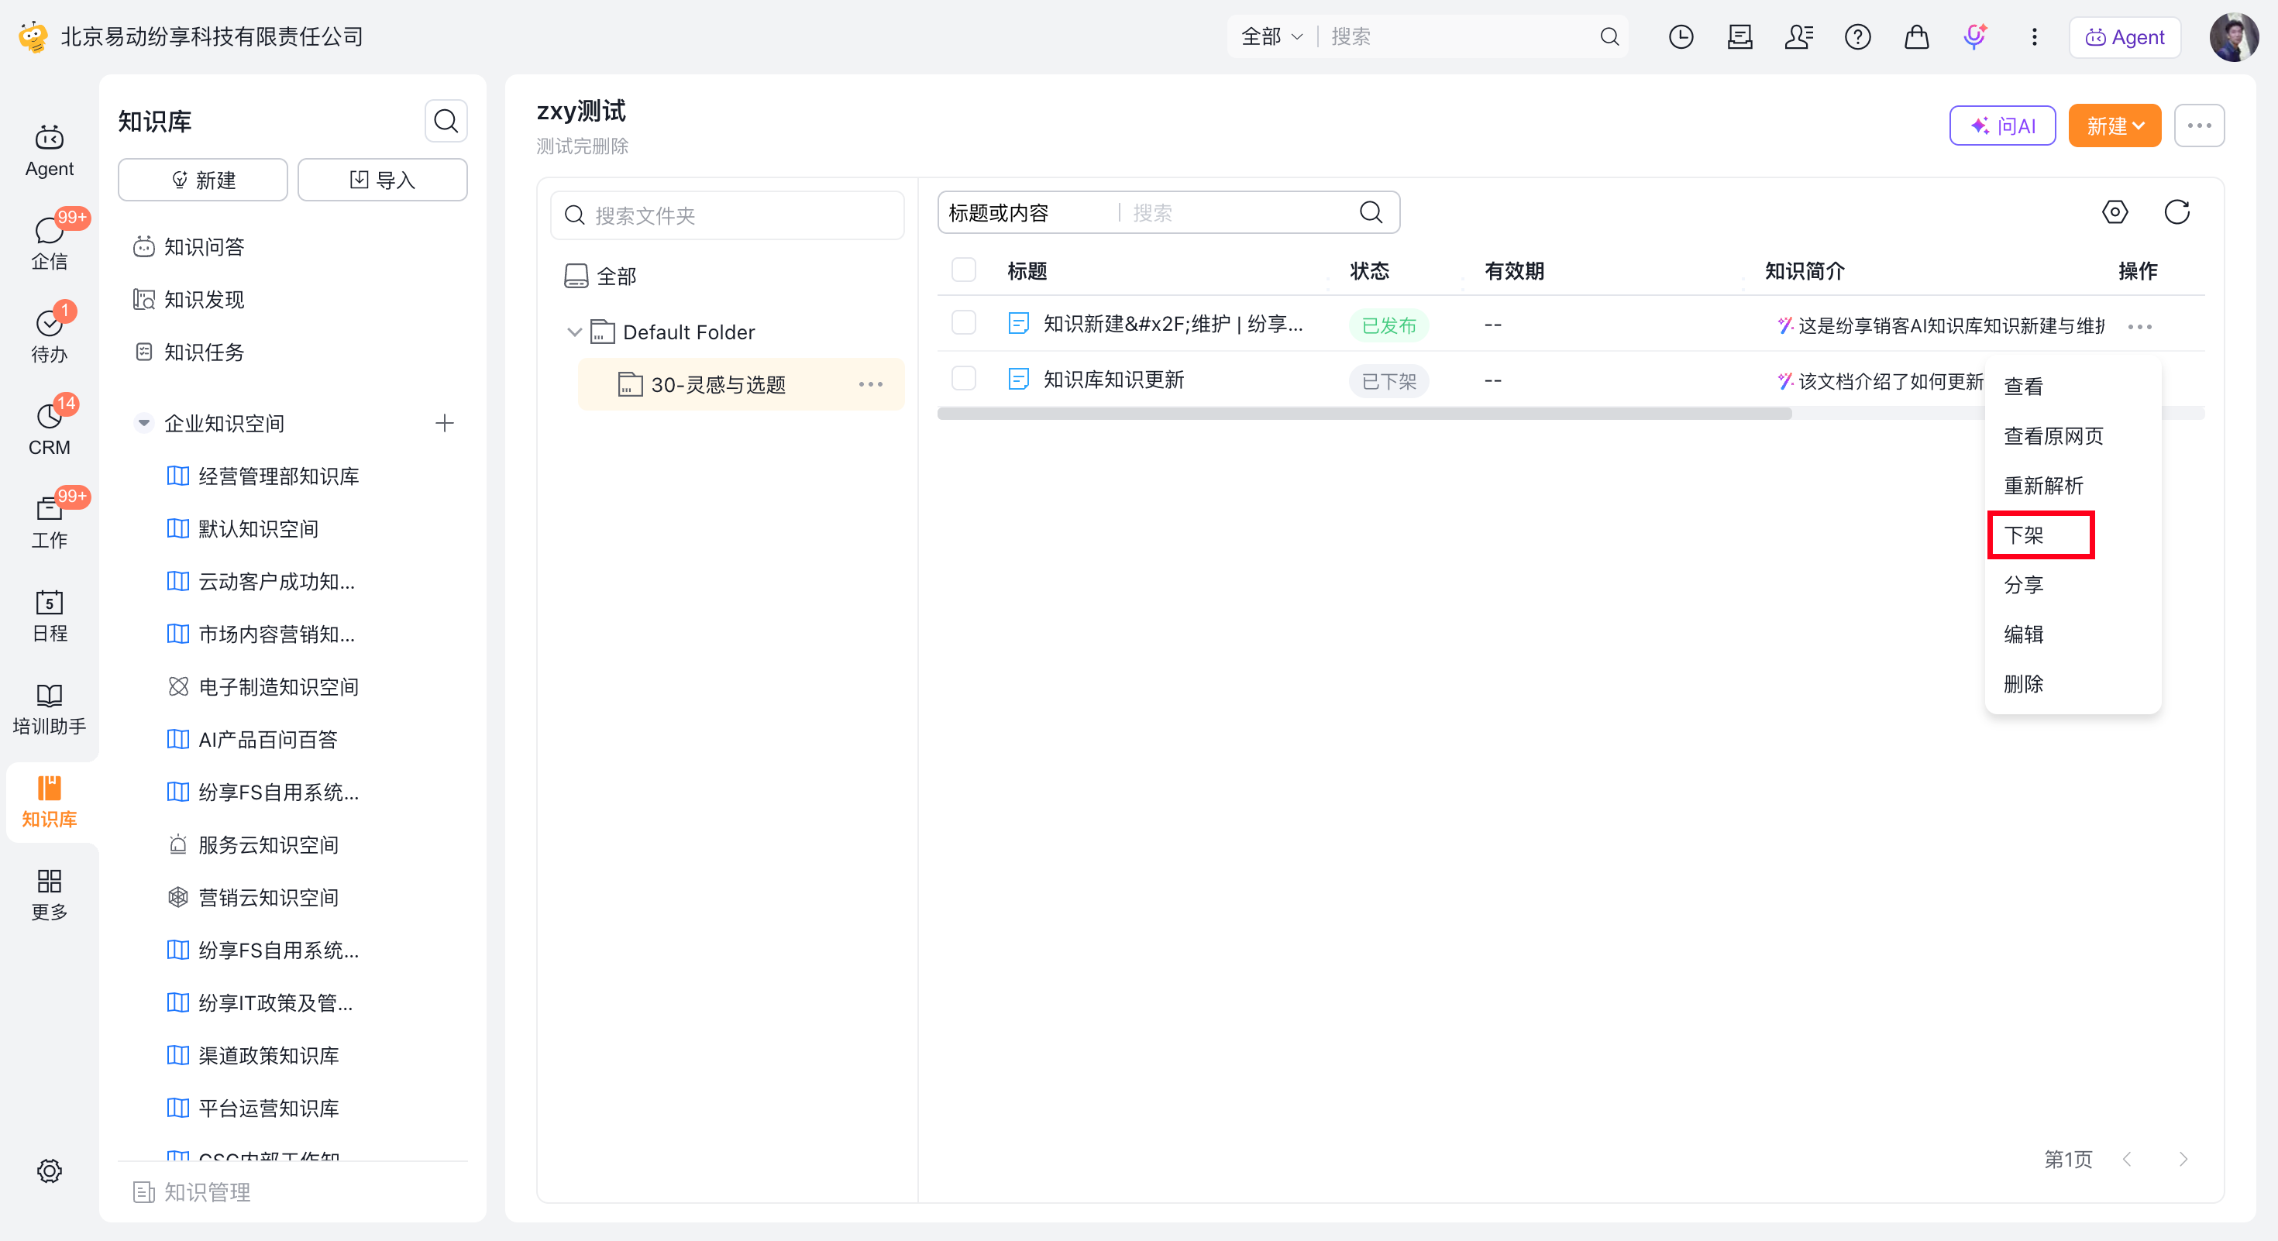The image size is (2278, 1241).
Task: Click the 问AI button
Action: point(2002,125)
